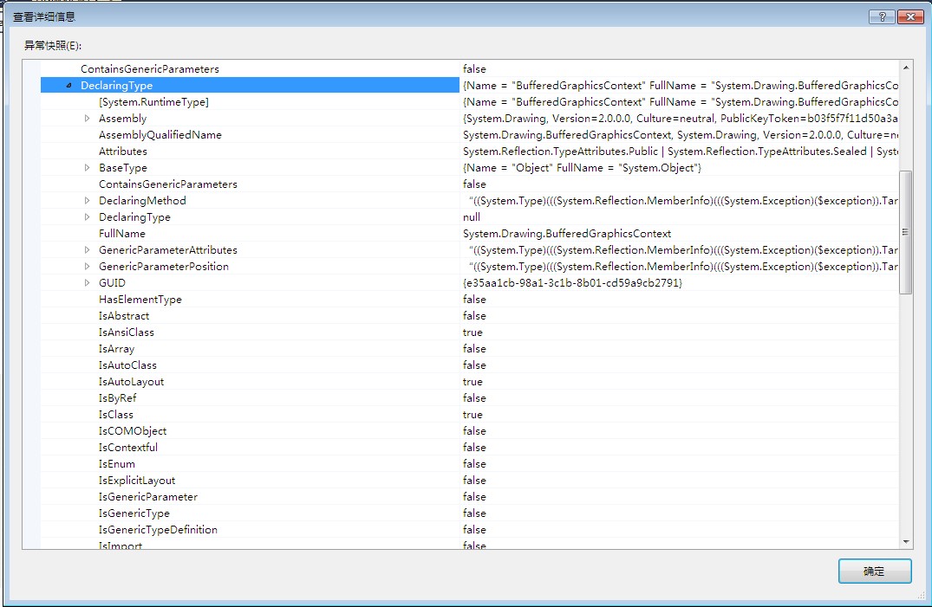Select the IsGenericTypeDefinition row
Screen dimensions: 932x607
[x=158, y=530]
